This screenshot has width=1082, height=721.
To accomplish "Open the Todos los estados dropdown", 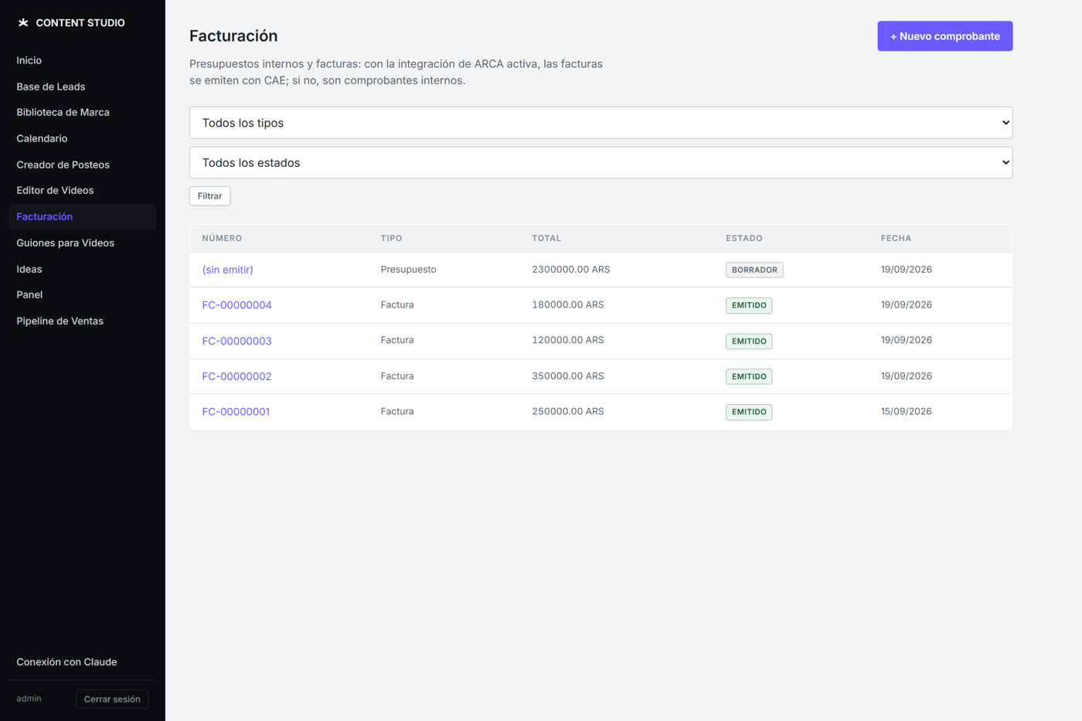I will click(601, 163).
